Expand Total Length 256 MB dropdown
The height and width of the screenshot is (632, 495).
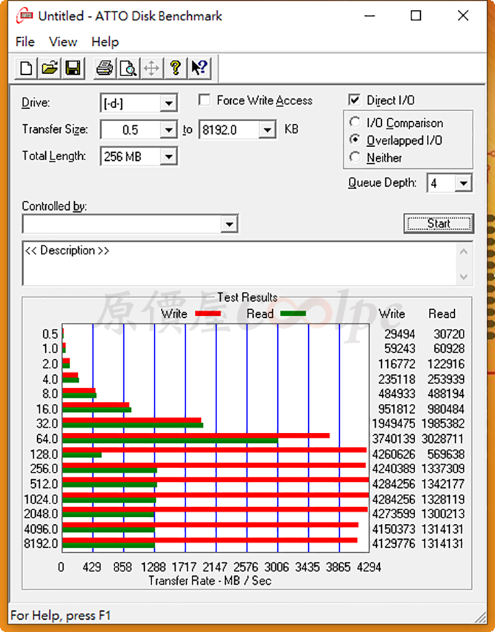tap(168, 156)
